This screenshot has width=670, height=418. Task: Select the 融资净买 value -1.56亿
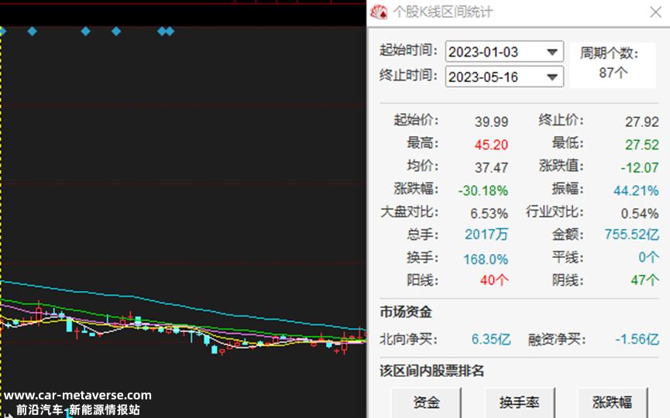pyautogui.click(x=637, y=340)
